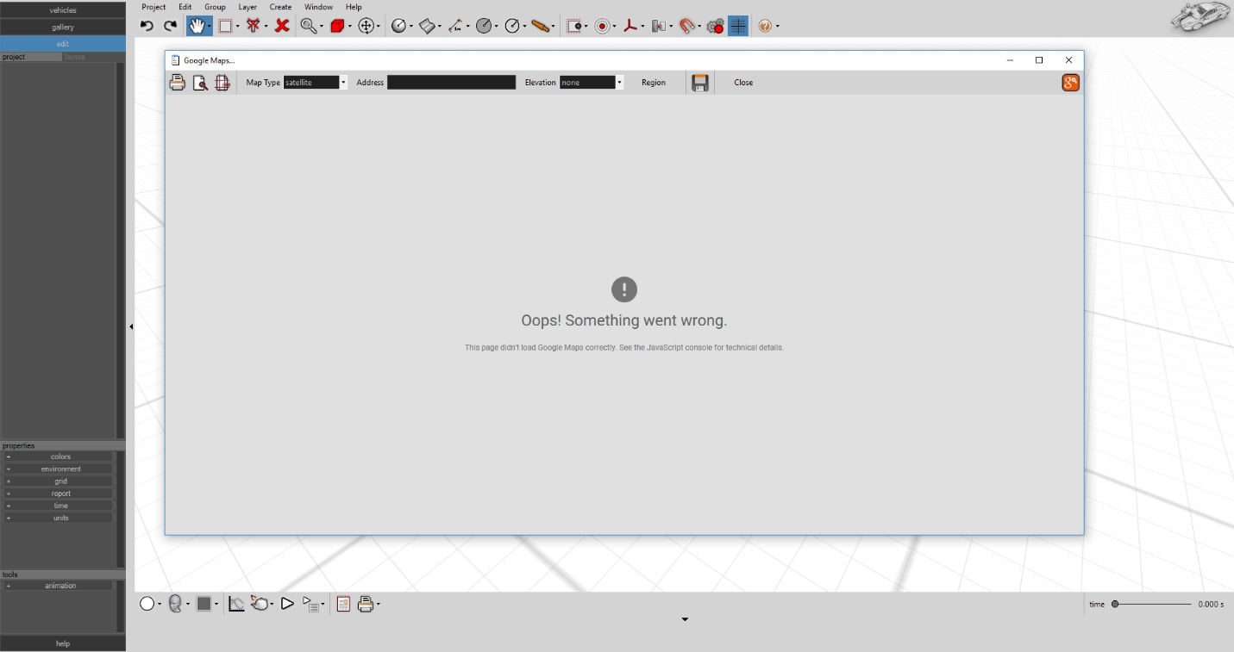The image size is (1234, 652).
Task: Select the red axes tool
Action: click(x=631, y=27)
